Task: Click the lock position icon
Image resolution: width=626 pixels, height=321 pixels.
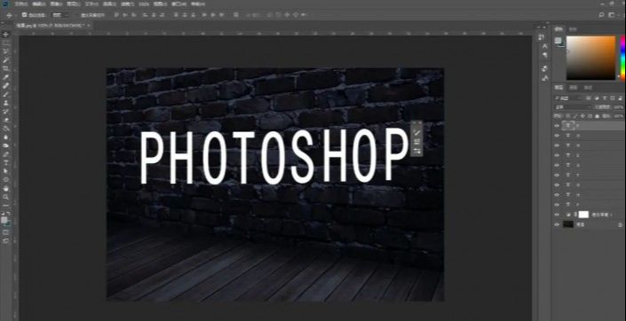Action: [582, 116]
